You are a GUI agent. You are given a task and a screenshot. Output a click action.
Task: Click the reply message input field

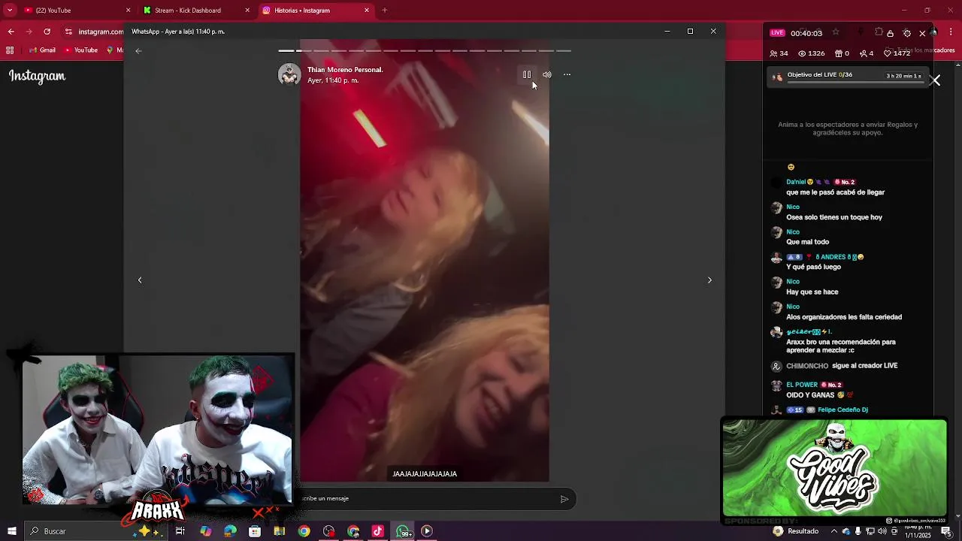(x=425, y=498)
